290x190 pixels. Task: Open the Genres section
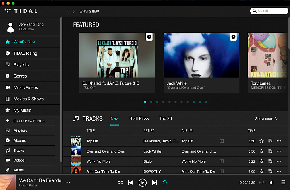[x=30, y=76]
